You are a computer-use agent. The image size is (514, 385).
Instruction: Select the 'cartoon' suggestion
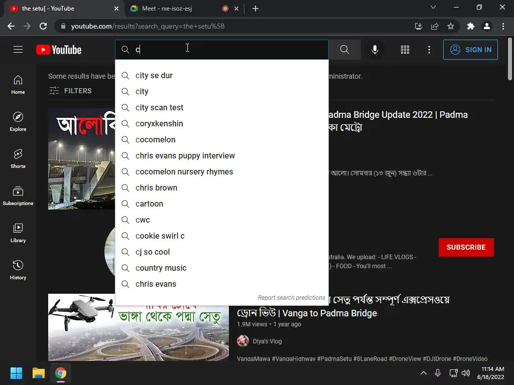(221, 204)
